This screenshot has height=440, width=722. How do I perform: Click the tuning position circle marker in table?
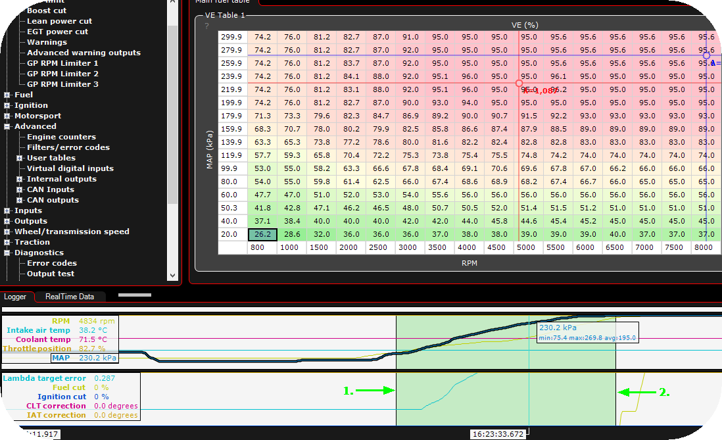pyautogui.click(x=519, y=84)
